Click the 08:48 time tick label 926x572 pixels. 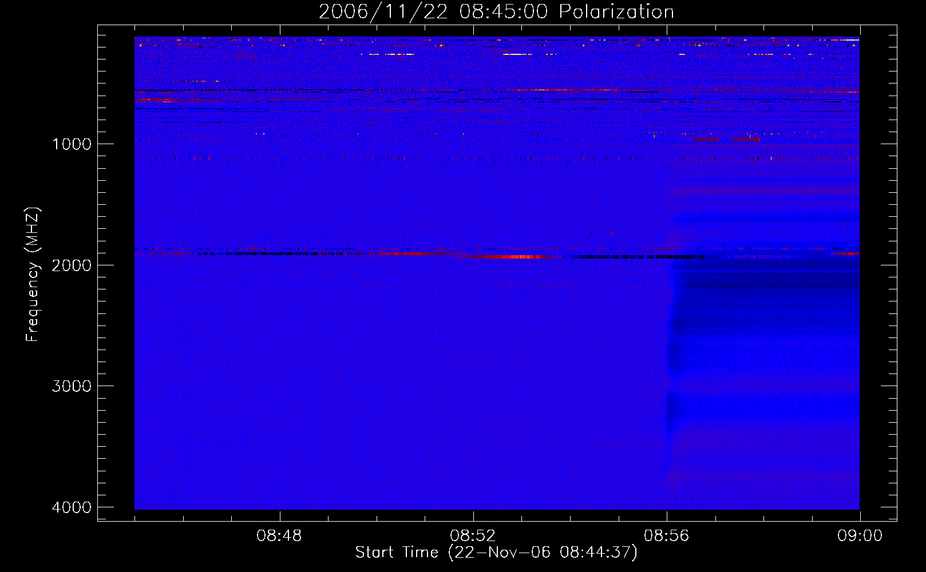point(279,536)
